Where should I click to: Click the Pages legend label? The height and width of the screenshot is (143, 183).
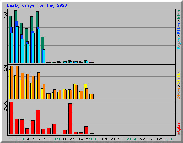pyautogui.click(x=179, y=44)
